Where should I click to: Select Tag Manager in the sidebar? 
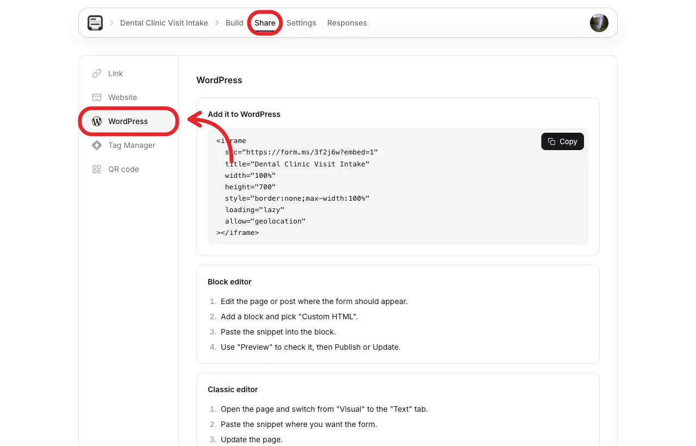[x=128, y=145]
